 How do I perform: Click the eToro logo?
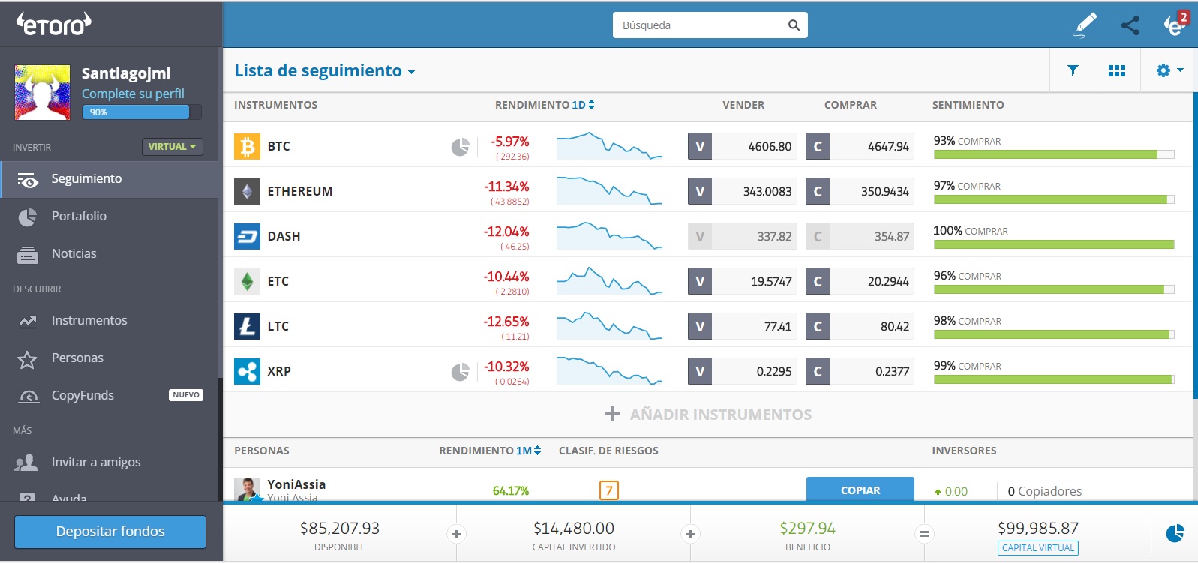(54, 24)
